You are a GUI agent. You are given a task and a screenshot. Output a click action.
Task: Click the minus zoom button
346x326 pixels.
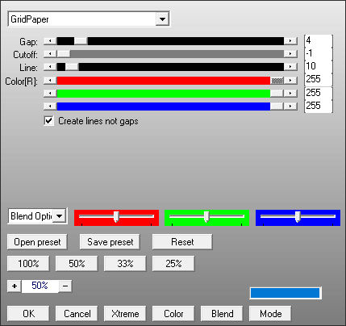tap(65, 286)
